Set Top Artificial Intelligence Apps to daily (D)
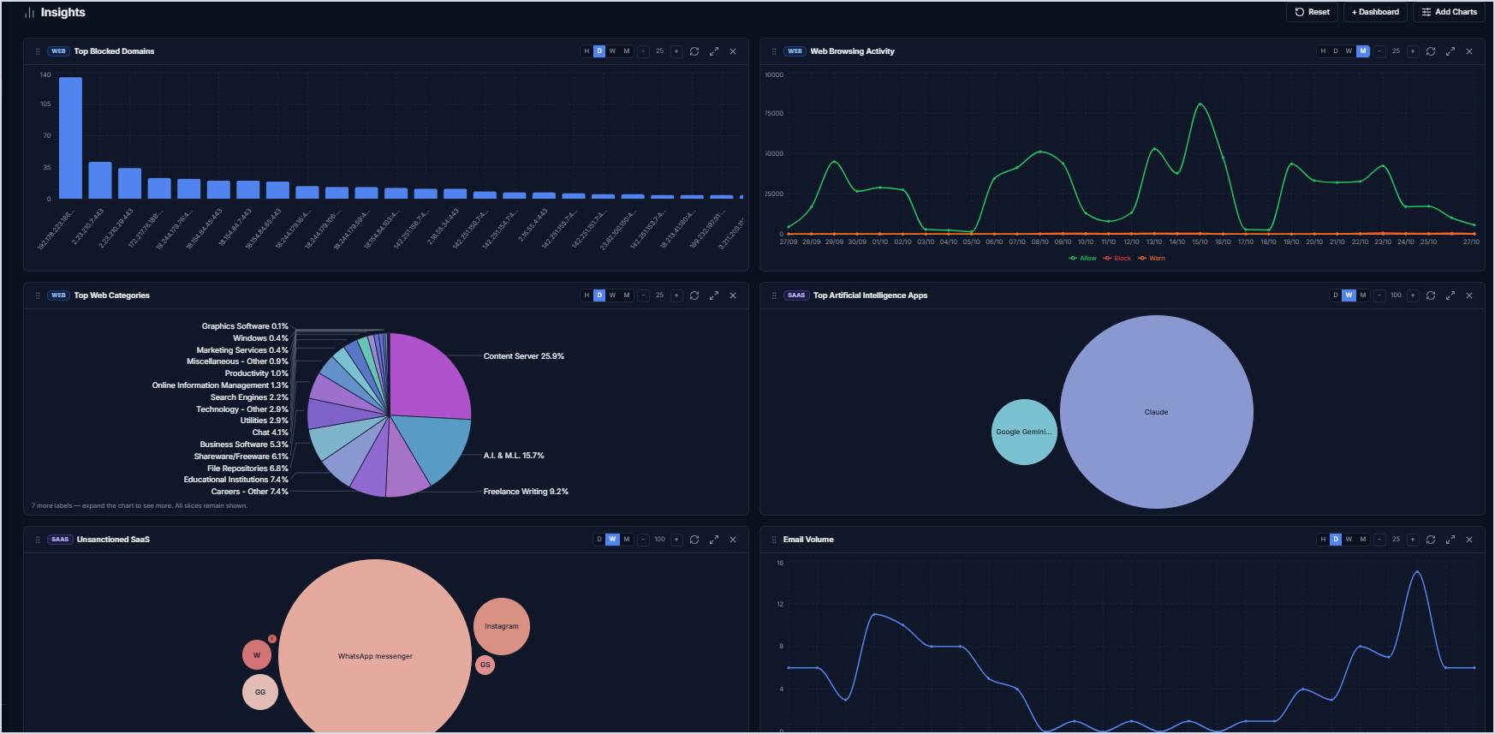 click(1336, 295)
